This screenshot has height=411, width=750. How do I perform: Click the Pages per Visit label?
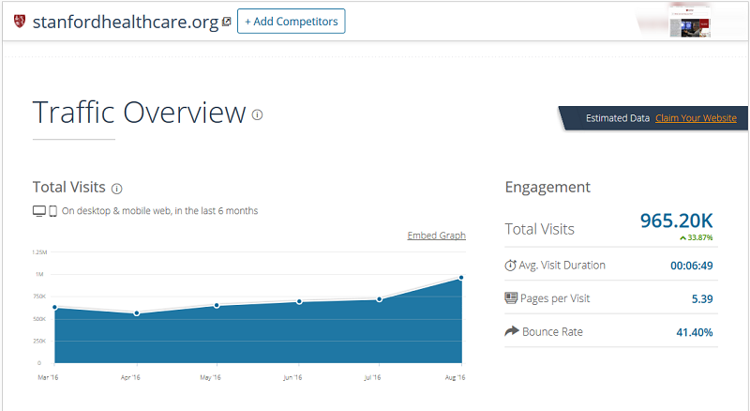[x=555, y=298]
